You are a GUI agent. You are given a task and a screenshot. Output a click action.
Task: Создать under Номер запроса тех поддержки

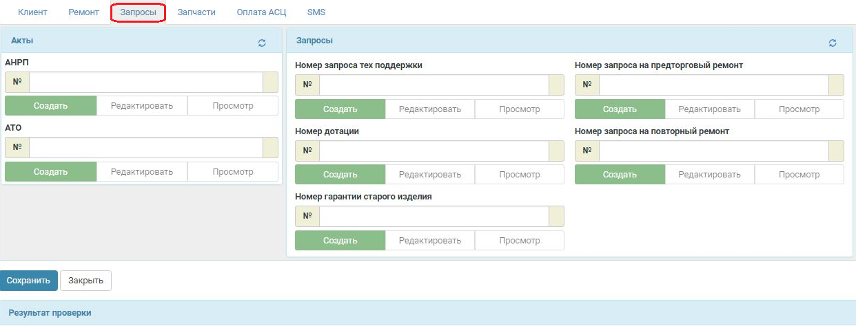click(340, 109)
